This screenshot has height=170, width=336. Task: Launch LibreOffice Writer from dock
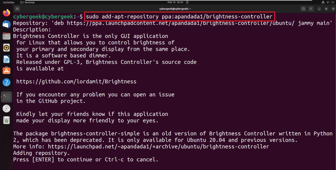pyautogui.click(x=6, y=59)
